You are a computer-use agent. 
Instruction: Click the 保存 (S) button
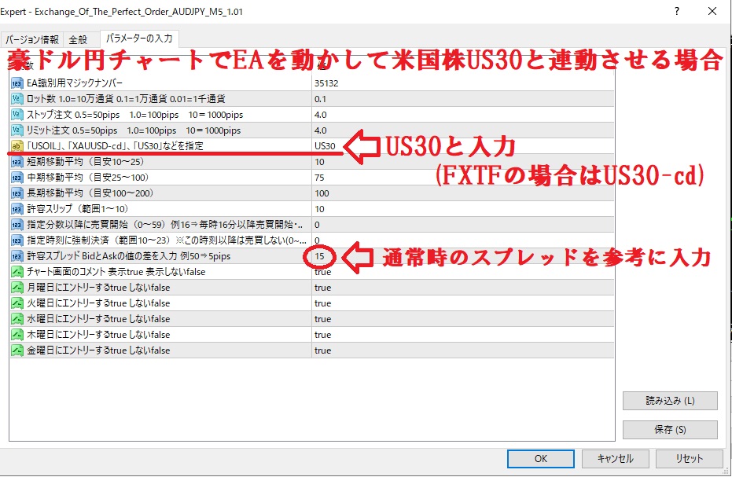670,430
